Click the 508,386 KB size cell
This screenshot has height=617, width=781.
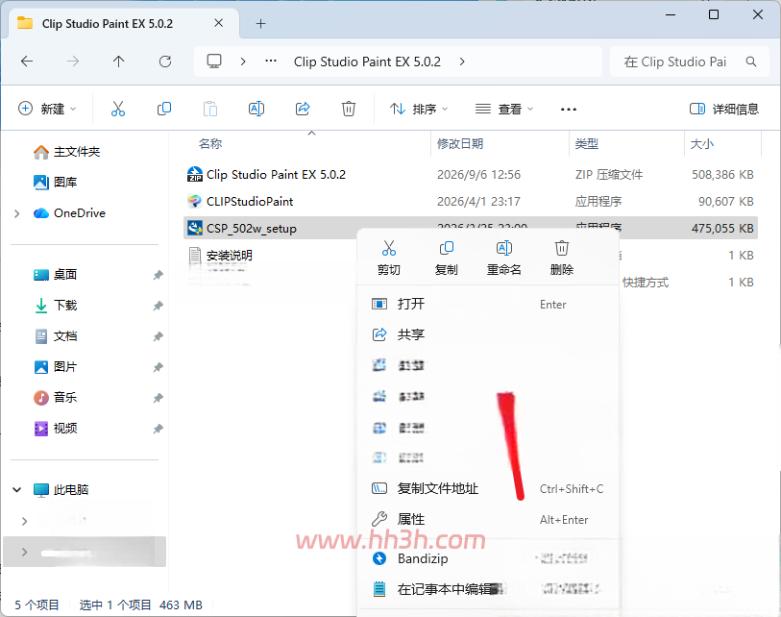pyautogui.click(x=722, y=175)
